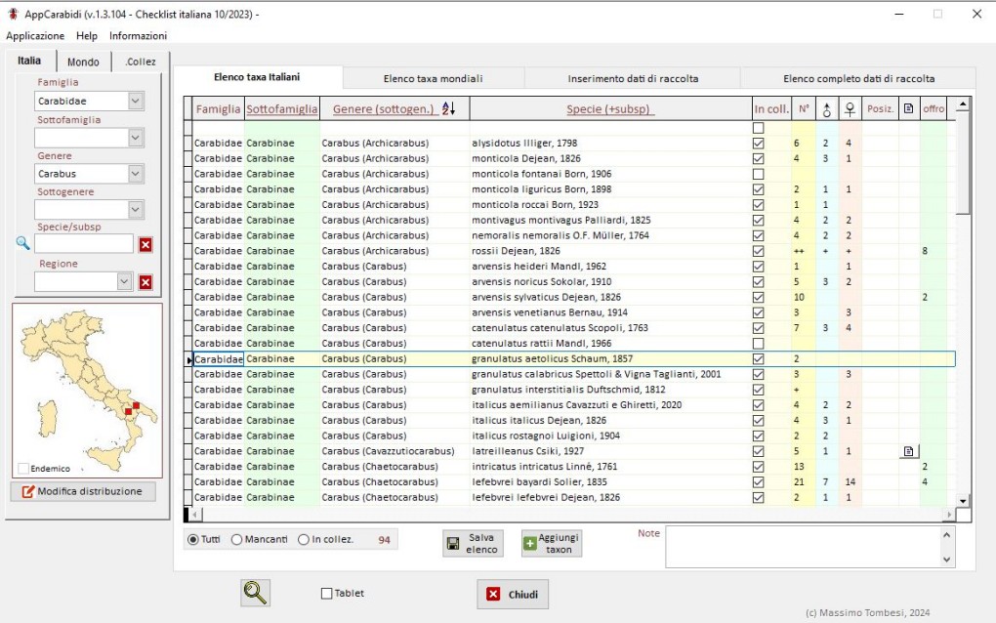Viewport: 996px width, 623px height.
Task: Click the blue magnifier beside Specie/subsp field
Action: coord(23,243)
